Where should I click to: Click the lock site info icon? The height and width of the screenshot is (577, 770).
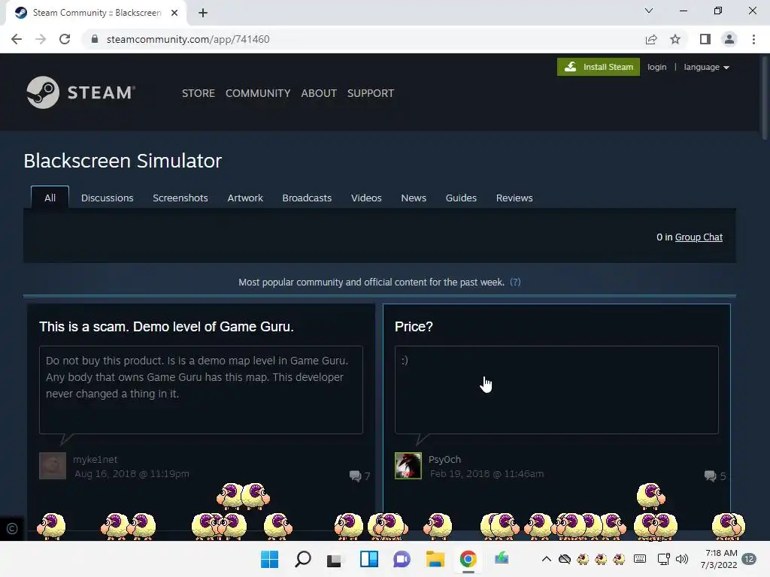coord(94,39)
